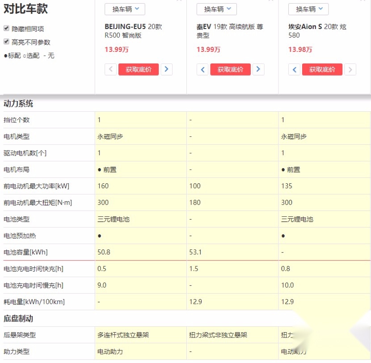Move BEIJING-EU5 column left with arrow

click(x=110, y=69)
